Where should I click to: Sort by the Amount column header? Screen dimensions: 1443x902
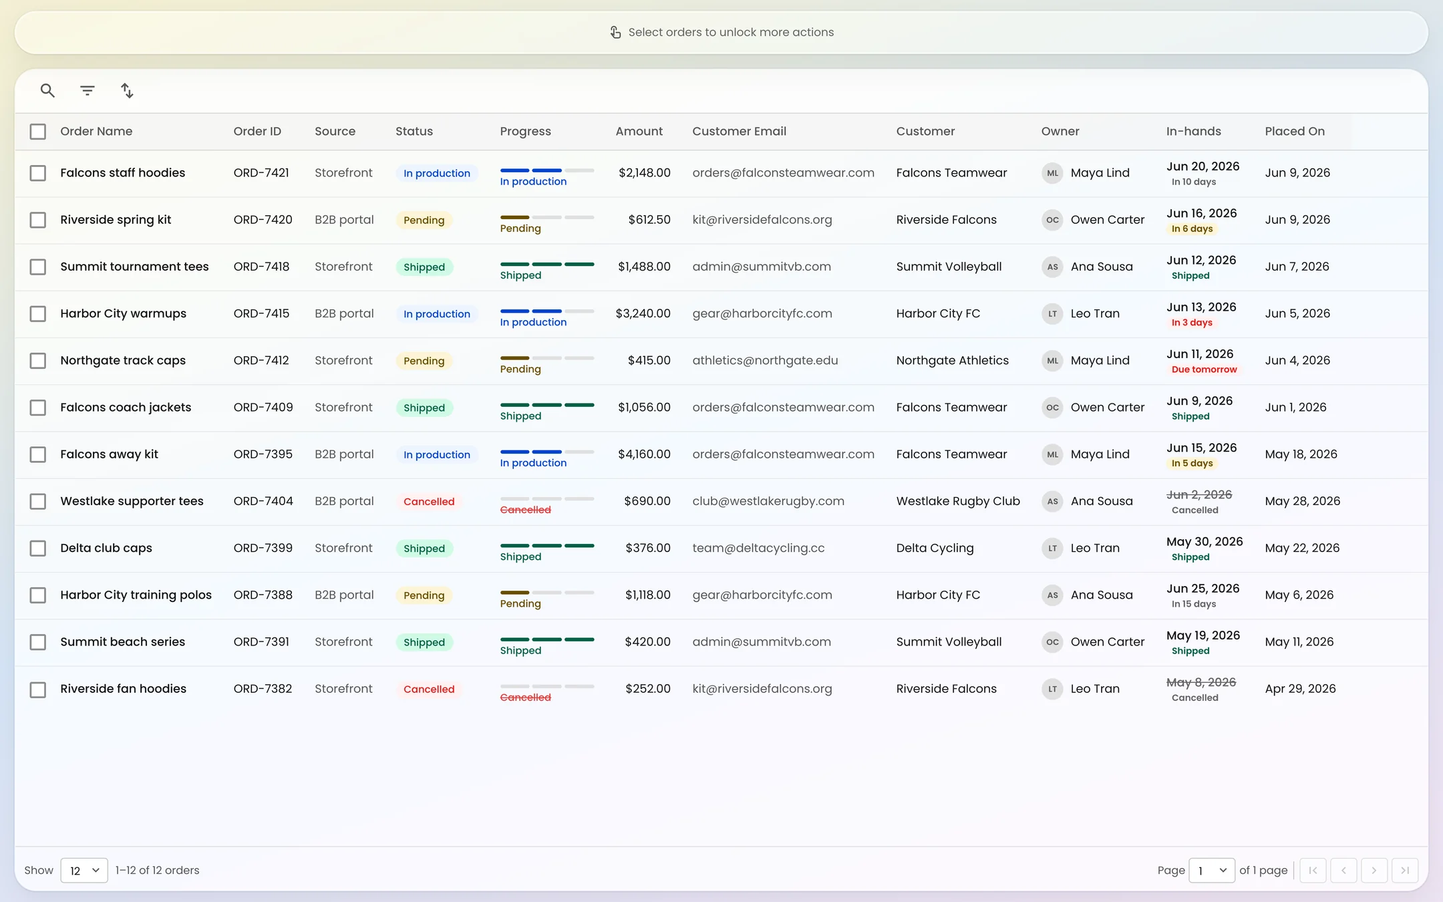639,132
